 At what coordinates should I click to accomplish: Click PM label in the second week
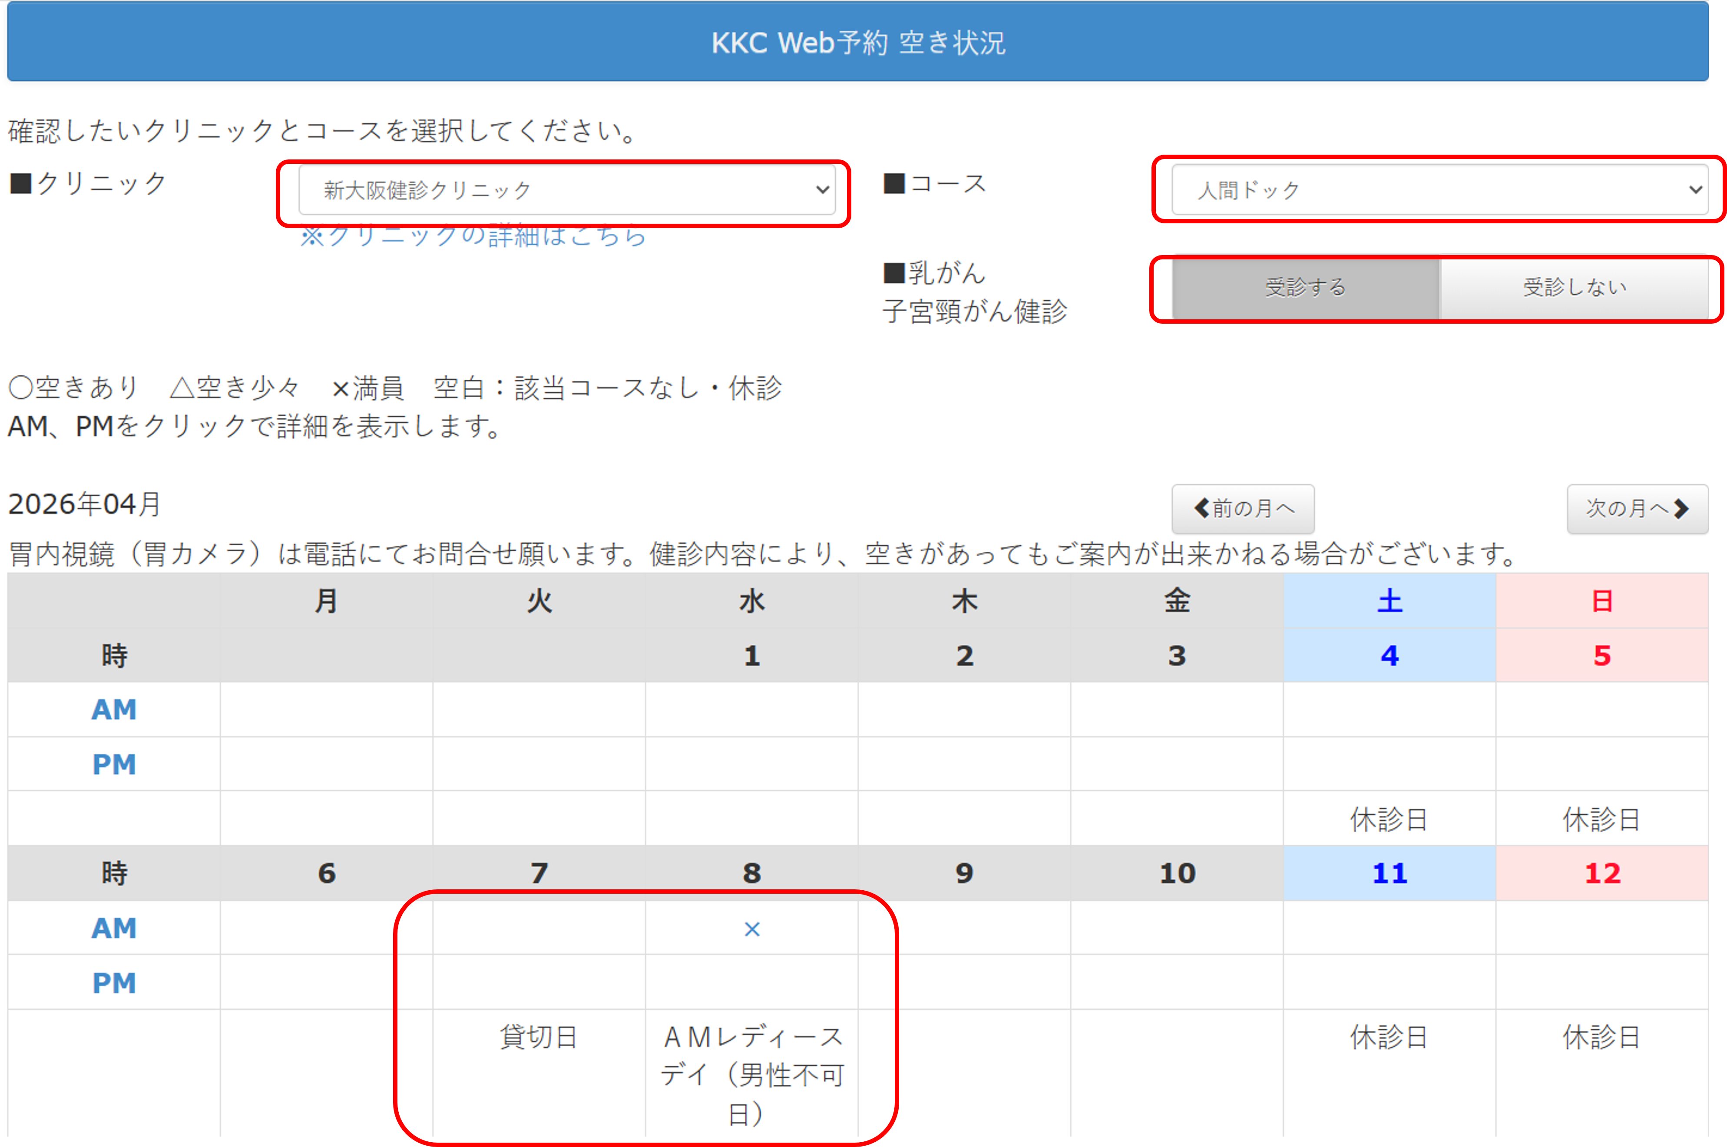[114, 983]
